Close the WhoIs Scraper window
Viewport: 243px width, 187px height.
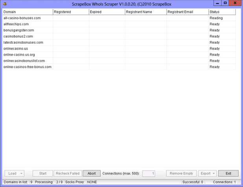pyautogui.click(x=235, y=3)
